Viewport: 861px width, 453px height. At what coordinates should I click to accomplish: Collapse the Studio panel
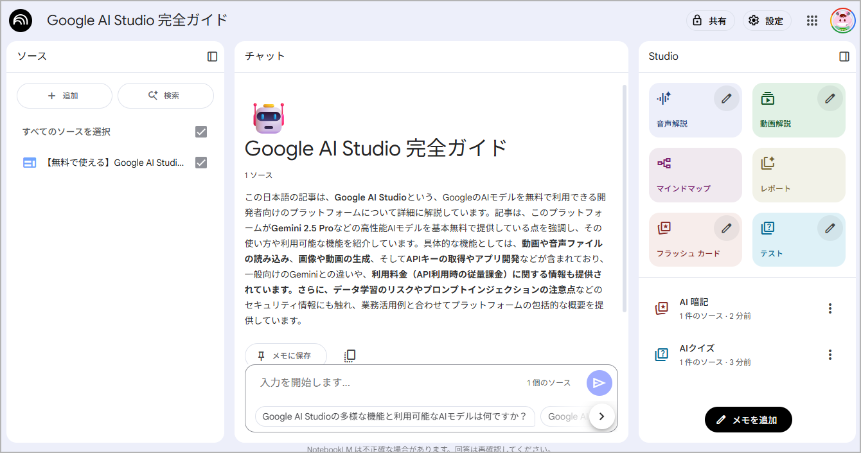(x=844, y=57)
